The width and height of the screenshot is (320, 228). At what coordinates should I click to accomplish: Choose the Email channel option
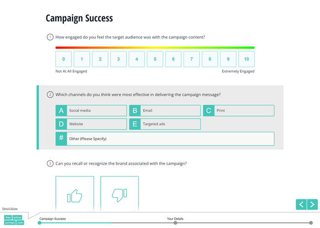(x=170, y=110)
